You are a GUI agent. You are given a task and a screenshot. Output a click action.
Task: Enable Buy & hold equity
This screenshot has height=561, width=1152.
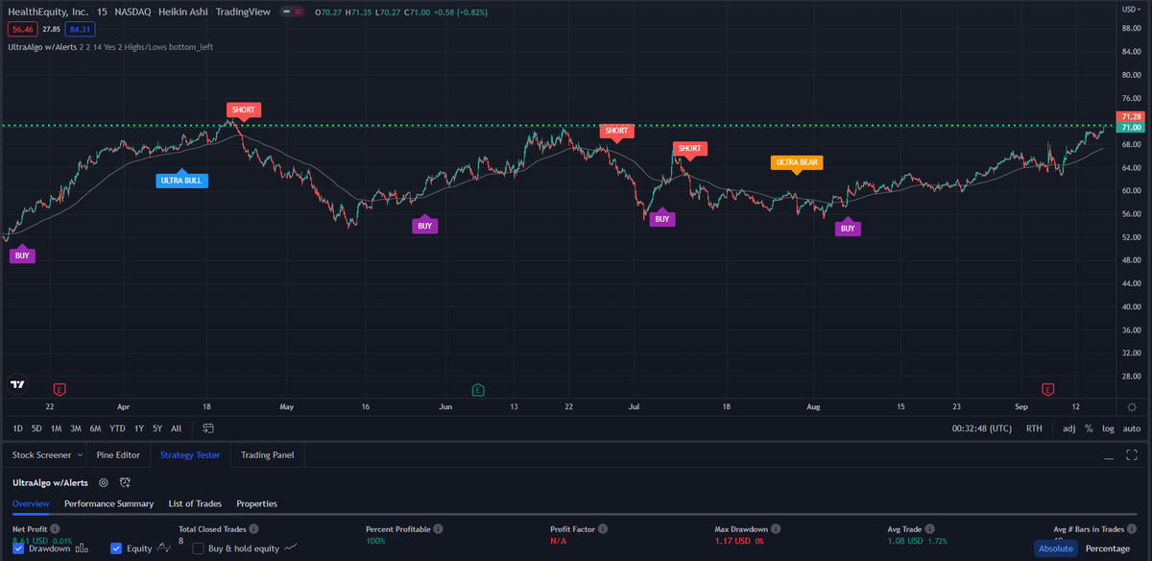tap(198, 548)
